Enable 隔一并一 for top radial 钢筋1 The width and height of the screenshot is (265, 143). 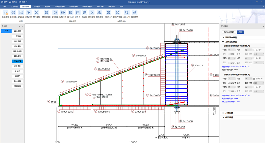(254, 50)
